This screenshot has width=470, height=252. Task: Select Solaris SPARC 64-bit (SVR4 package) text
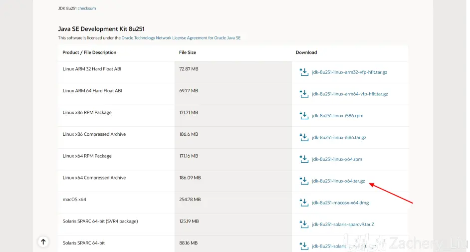point(100,221)
